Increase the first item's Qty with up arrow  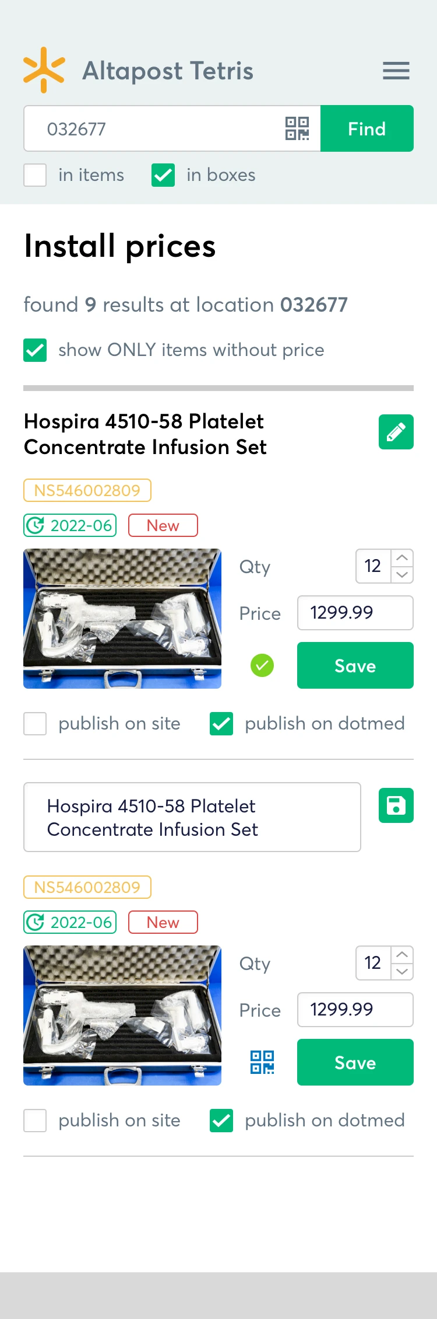click(x=402, y=558)
